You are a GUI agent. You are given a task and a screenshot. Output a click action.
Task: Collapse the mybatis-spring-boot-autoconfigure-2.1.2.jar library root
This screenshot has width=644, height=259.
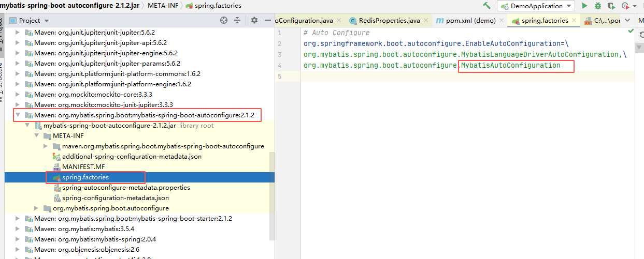tap(28, 126)
